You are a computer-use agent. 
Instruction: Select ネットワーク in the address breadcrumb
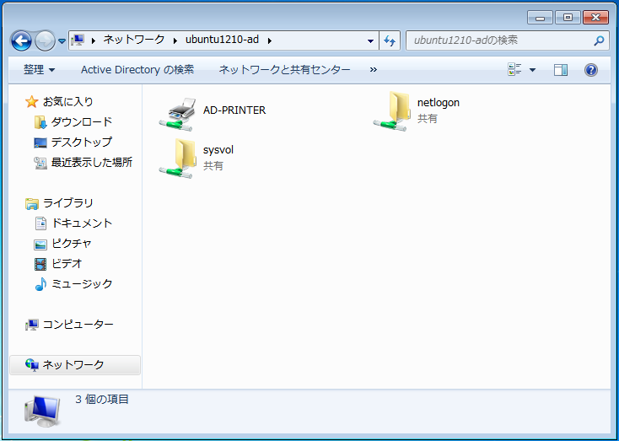click(134, 40)
